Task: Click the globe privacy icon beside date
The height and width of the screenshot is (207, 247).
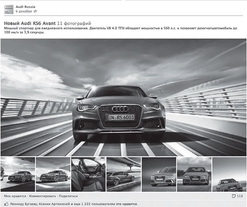Action: tap(35, 11)
